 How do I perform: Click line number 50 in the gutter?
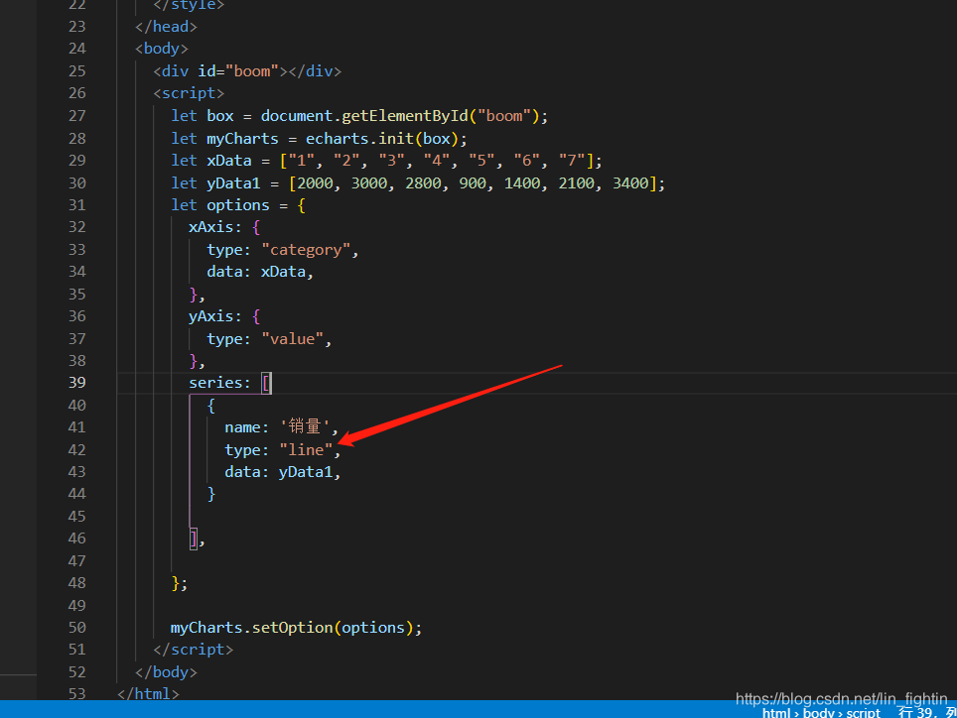76,628
